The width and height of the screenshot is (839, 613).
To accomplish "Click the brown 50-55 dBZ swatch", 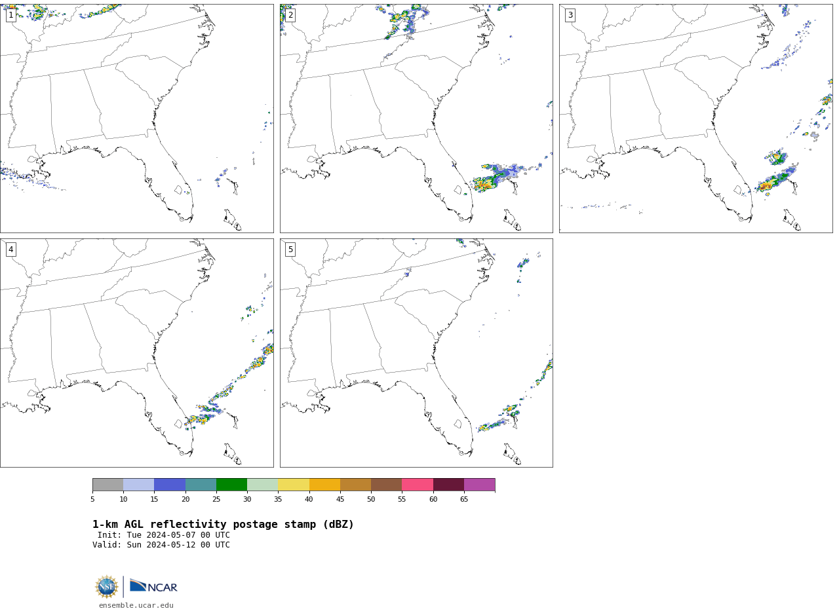I will 387,485.
